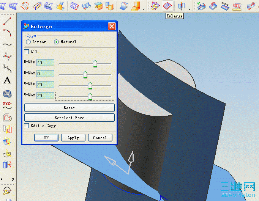Click the N-Sided Surface icon
The image size is (259, 201).
tap(48, 6)
